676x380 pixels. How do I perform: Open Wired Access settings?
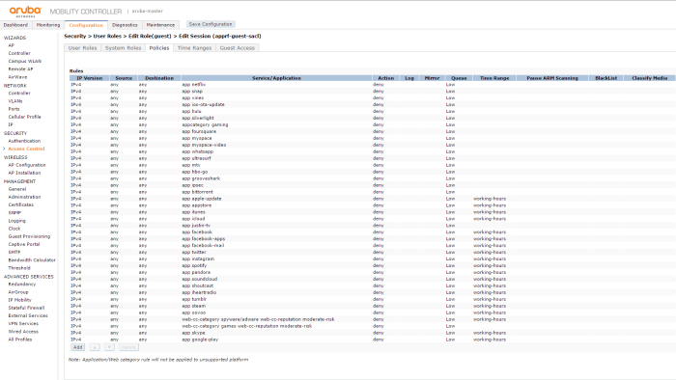[x=23, y=332]
